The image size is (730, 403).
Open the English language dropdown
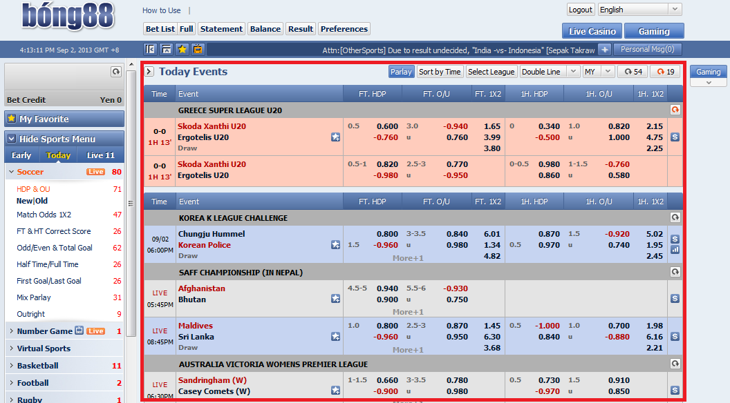639,9
